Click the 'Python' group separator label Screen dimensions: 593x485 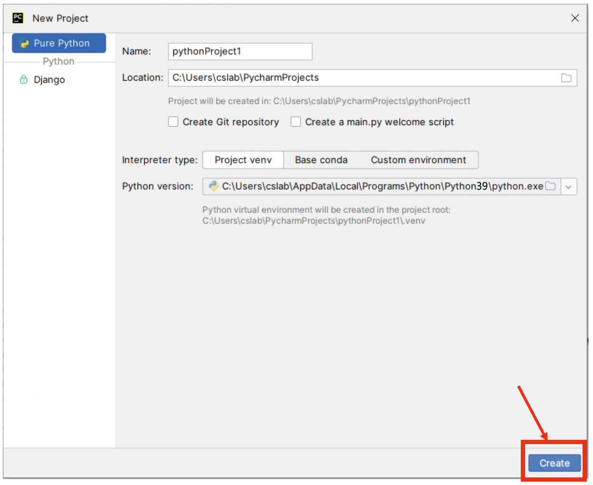[58, 61]
